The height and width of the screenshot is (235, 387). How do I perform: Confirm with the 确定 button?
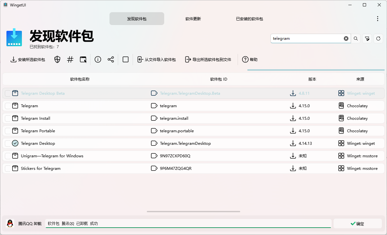point(357,224)
